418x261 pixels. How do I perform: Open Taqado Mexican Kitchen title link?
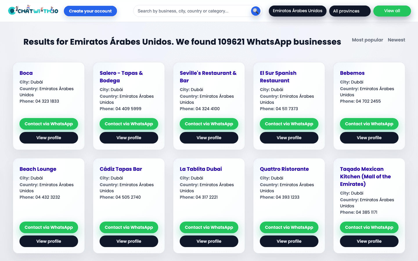point(365,176)
